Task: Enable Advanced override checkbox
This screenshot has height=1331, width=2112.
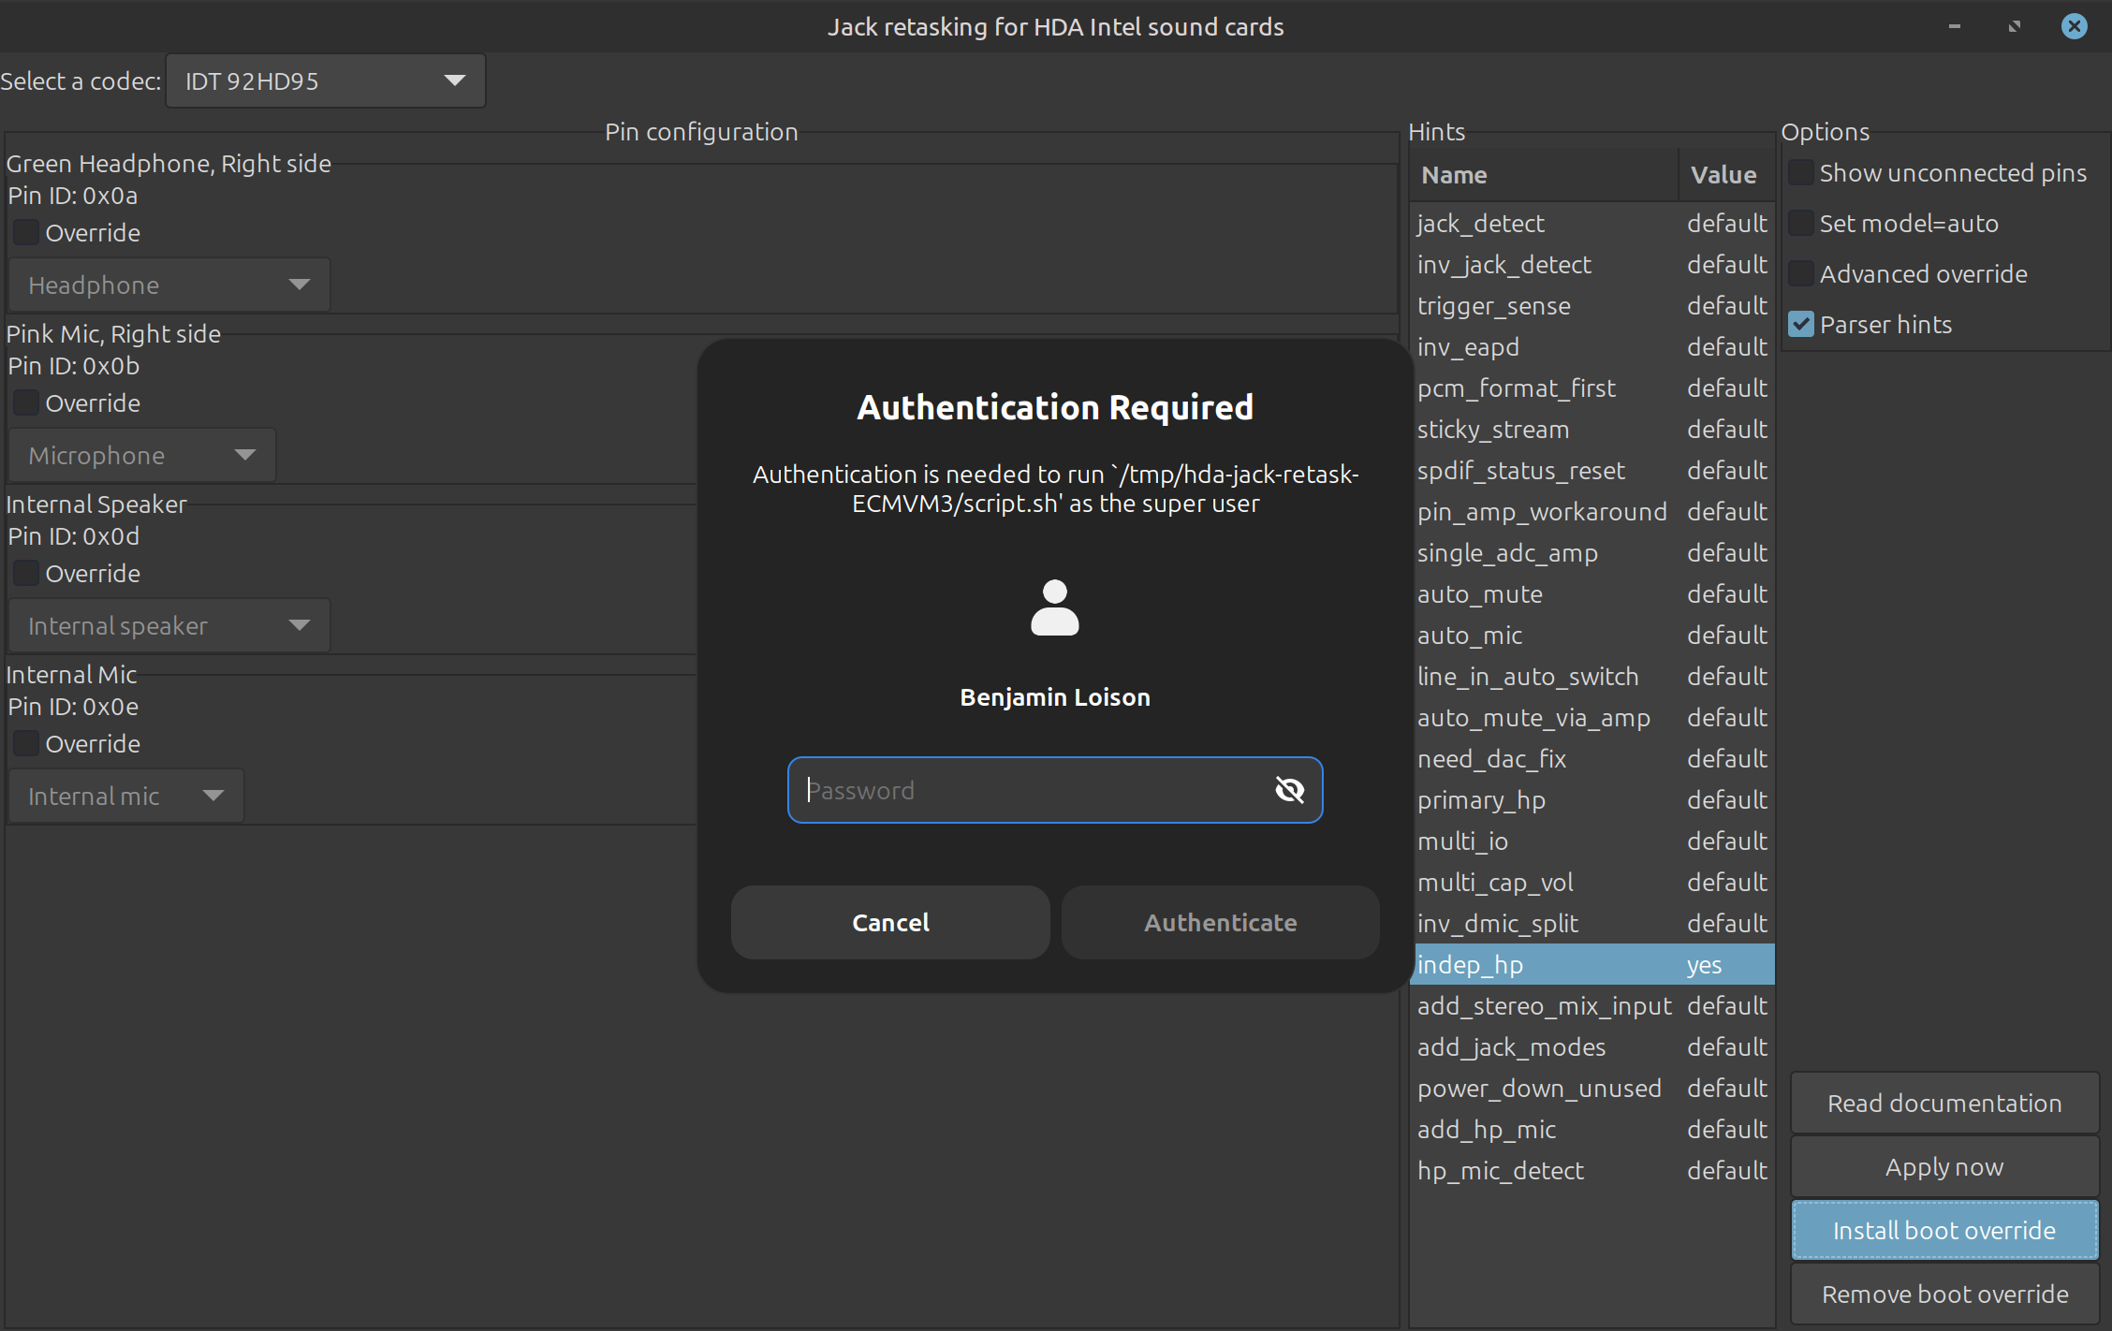Action: (x=1800, y=274)
